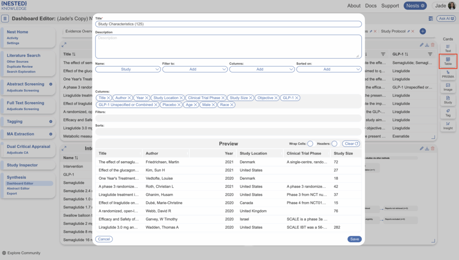Screen dimensions: 459x260
Task: Toggle the Wrap Cells option
Action: click(310, 144)
